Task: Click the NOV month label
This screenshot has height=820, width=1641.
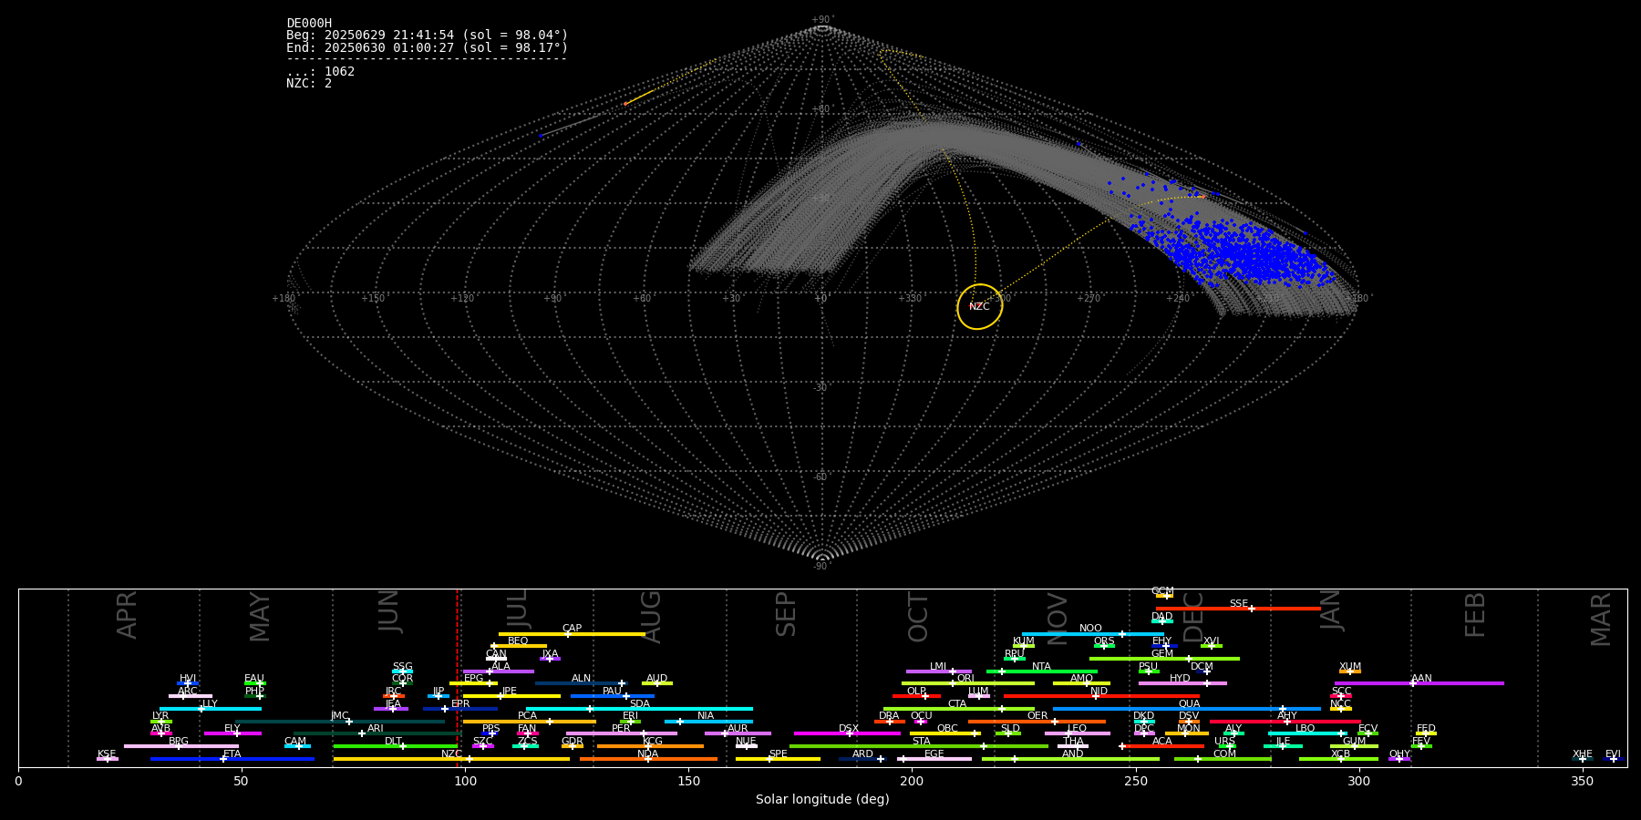Action: 1058,618
